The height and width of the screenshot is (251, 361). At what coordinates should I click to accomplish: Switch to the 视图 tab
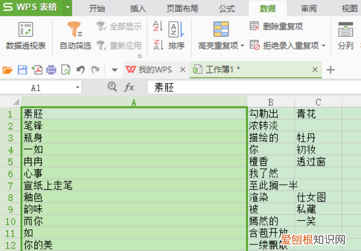click(x=350, y=9)
